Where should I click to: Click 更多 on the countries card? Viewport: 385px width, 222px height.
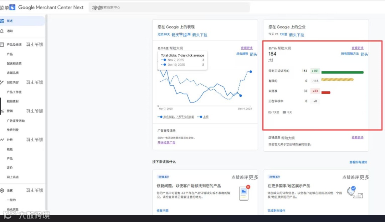[364, 177]
